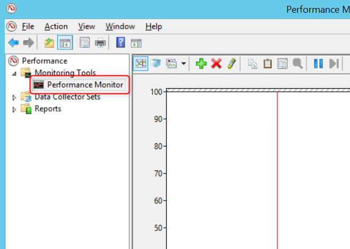Expand the Data Collector Sets arrow
Screen dimensions: 350x249
[x=14, y=98]
